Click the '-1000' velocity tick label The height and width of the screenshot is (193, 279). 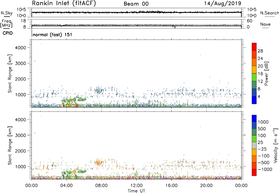pos(265,169)
